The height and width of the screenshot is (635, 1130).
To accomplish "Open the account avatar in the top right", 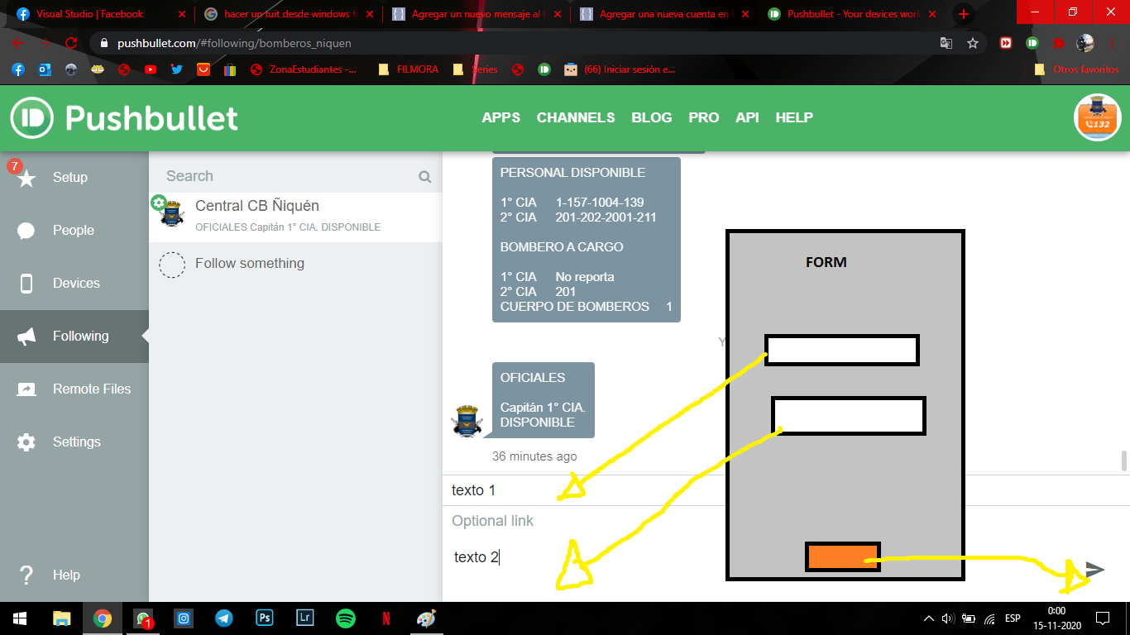I will coord(1096,117).
